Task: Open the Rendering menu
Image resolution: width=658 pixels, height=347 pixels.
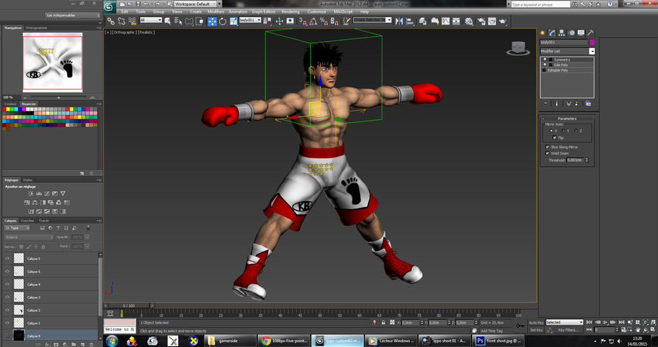Action: tap(290, 12)
